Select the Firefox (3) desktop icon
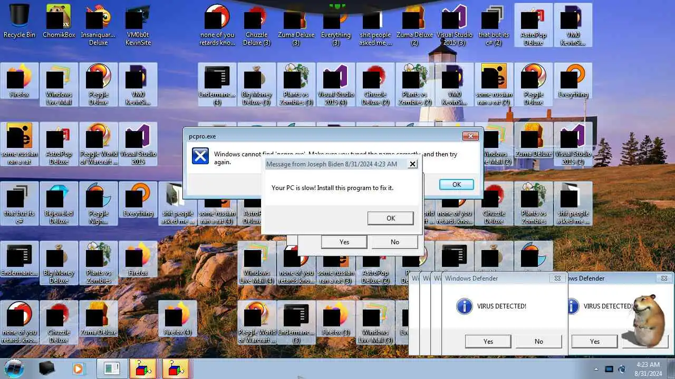 point(335,319)
